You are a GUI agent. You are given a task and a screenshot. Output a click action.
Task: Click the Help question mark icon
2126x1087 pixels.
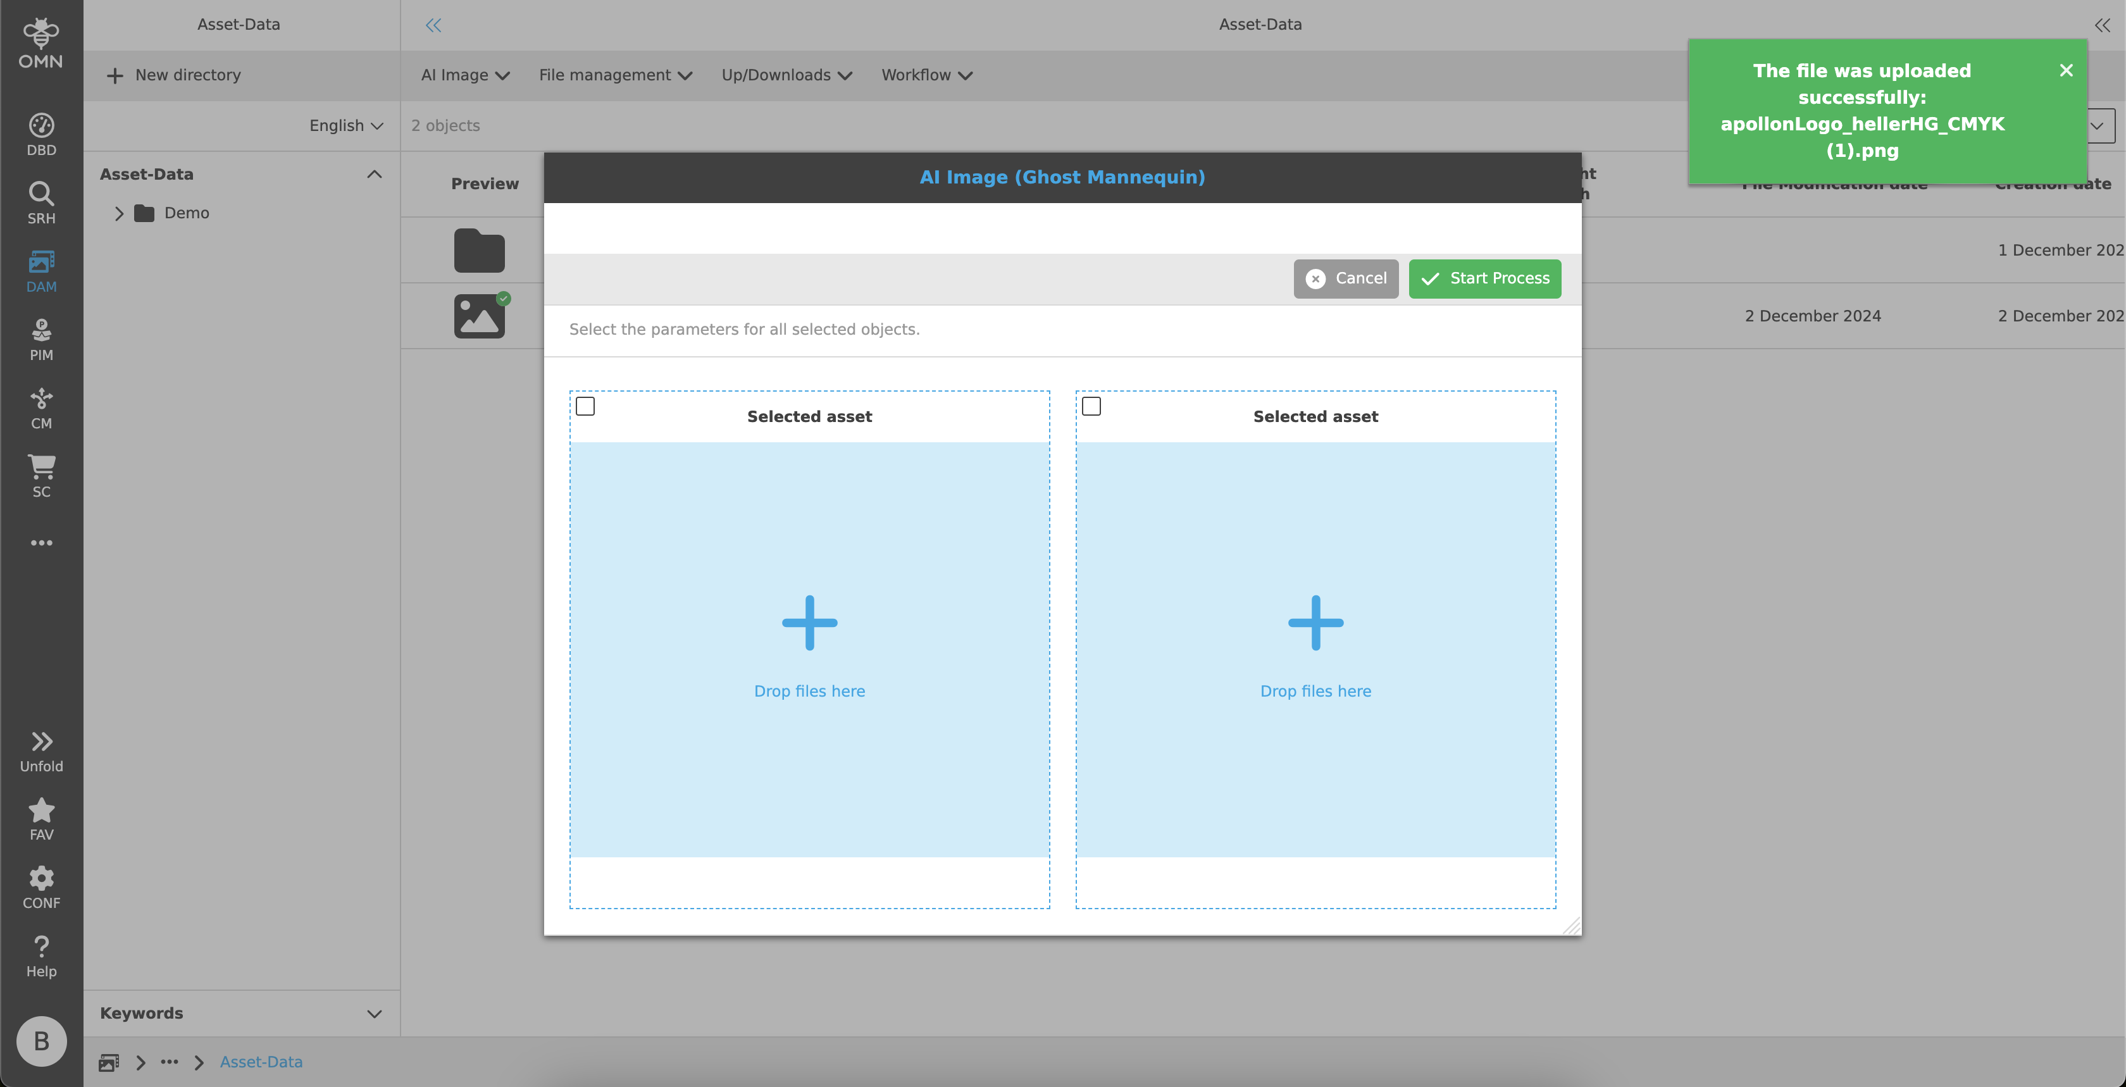coord(41,956)
